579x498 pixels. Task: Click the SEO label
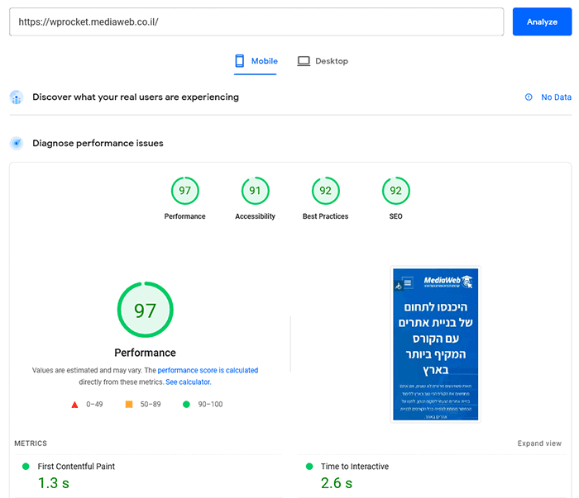point(396,216)
